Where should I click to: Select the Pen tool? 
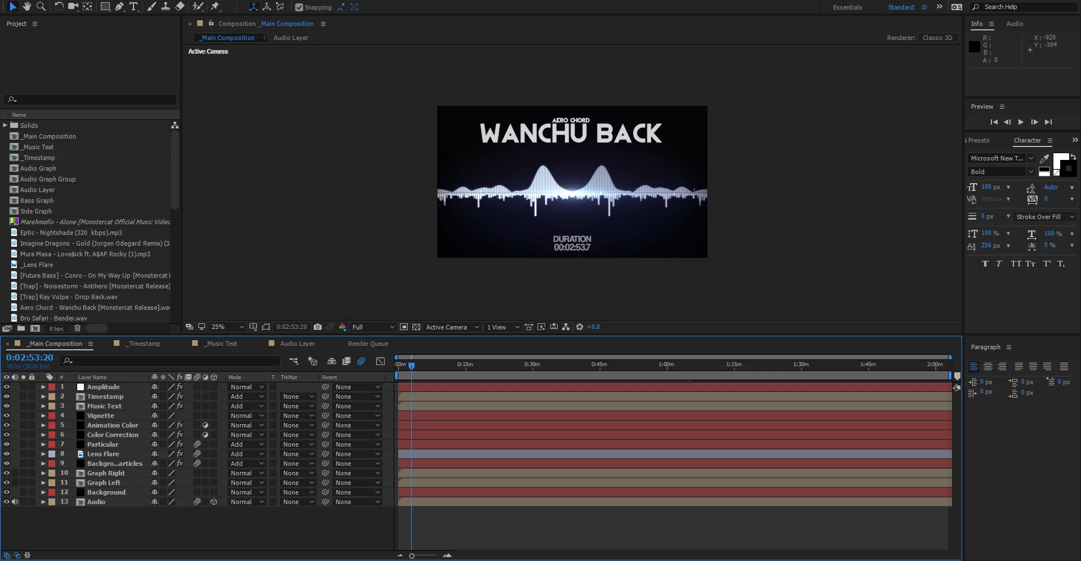pos(119,7)
